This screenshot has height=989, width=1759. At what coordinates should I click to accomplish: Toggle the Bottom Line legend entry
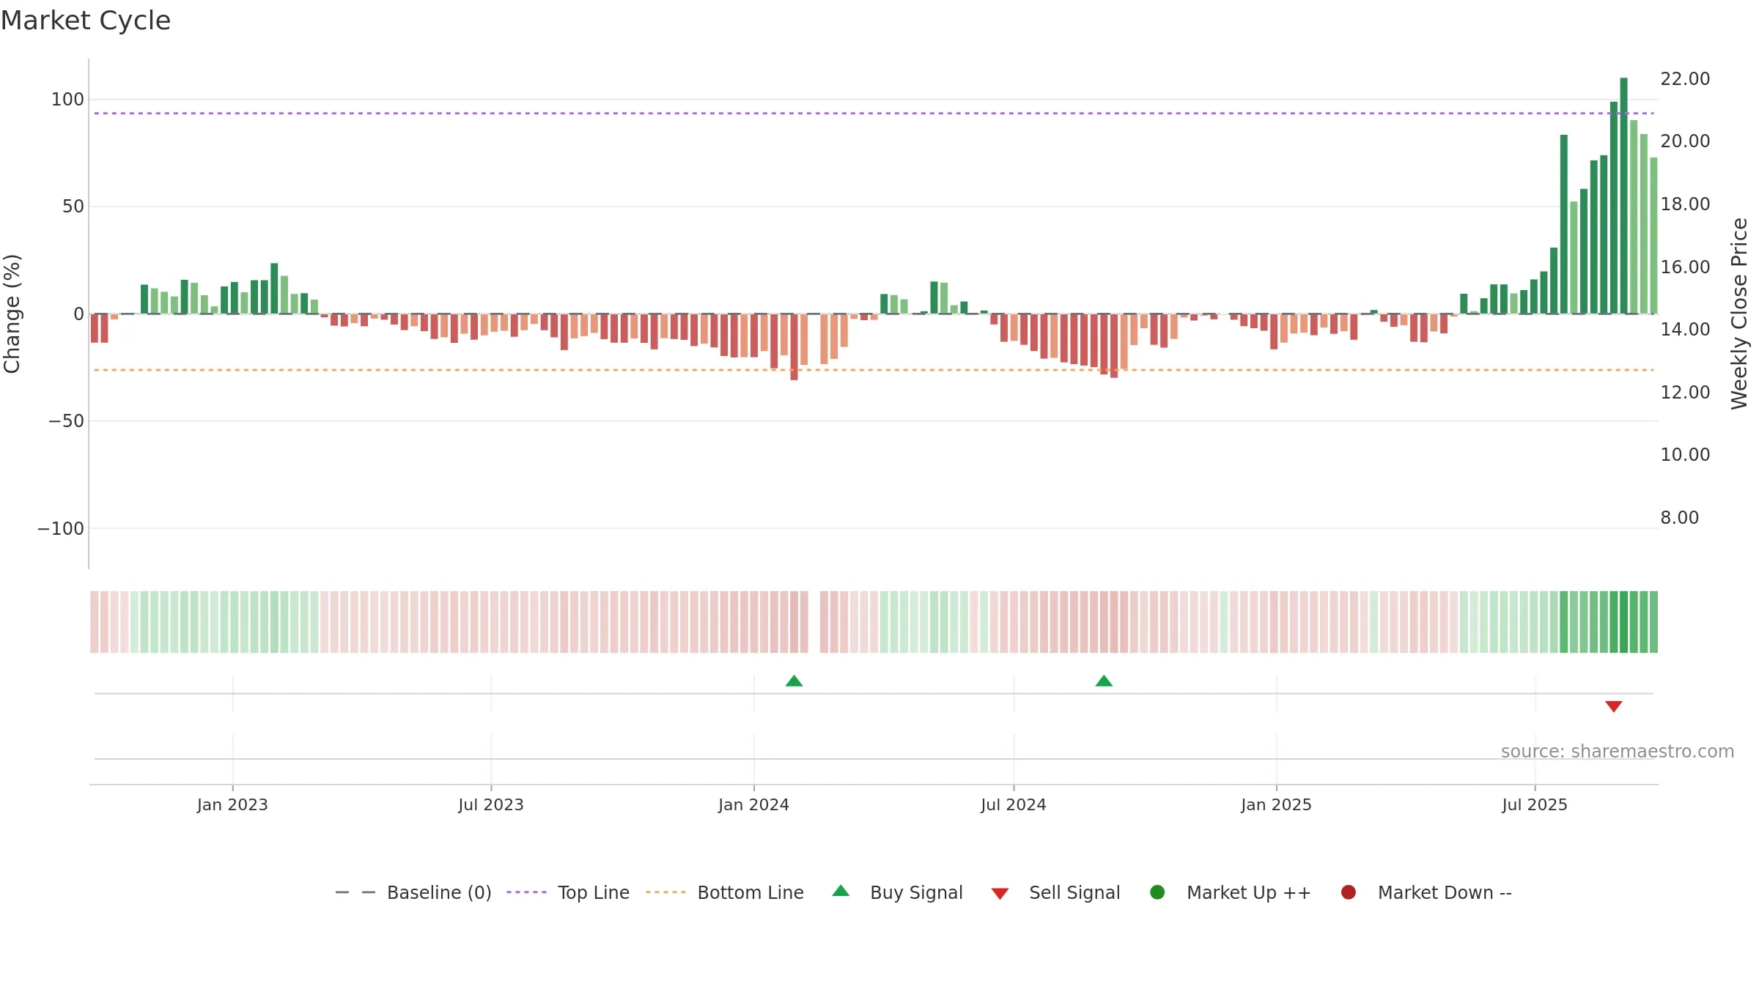(725, 892)
